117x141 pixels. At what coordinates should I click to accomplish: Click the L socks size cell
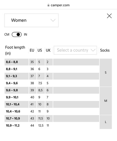click(106, 122)
